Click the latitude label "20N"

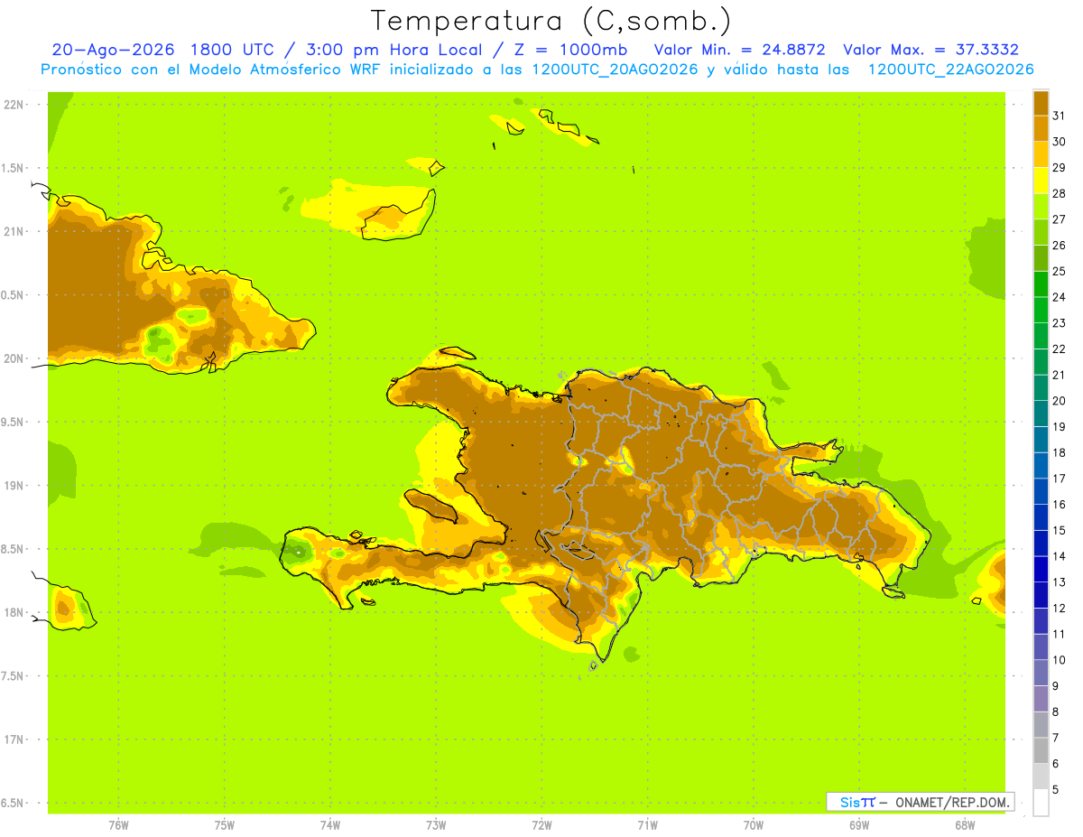[x=14, y=358]
